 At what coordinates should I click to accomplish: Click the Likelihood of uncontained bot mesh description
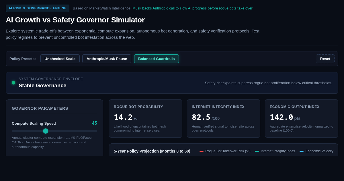point(140,128)
